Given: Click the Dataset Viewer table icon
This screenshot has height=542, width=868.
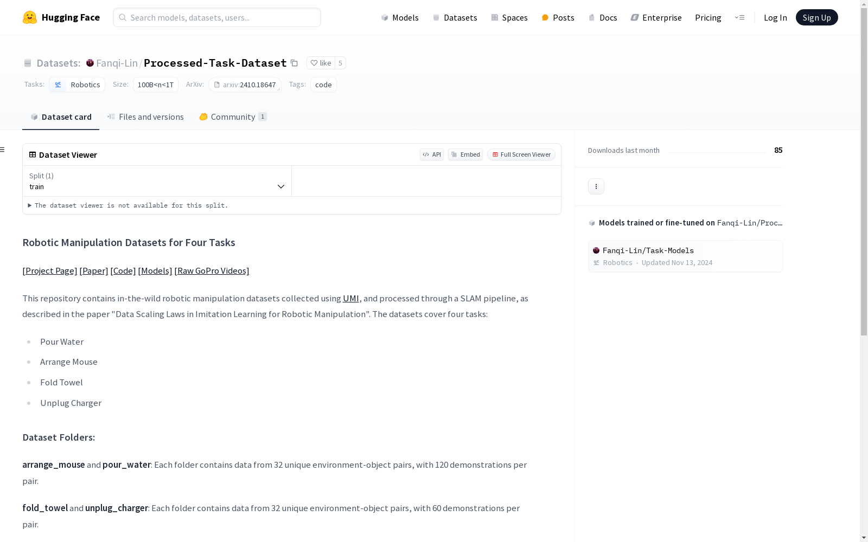Looking at the screenshot, I should point(33,154).
